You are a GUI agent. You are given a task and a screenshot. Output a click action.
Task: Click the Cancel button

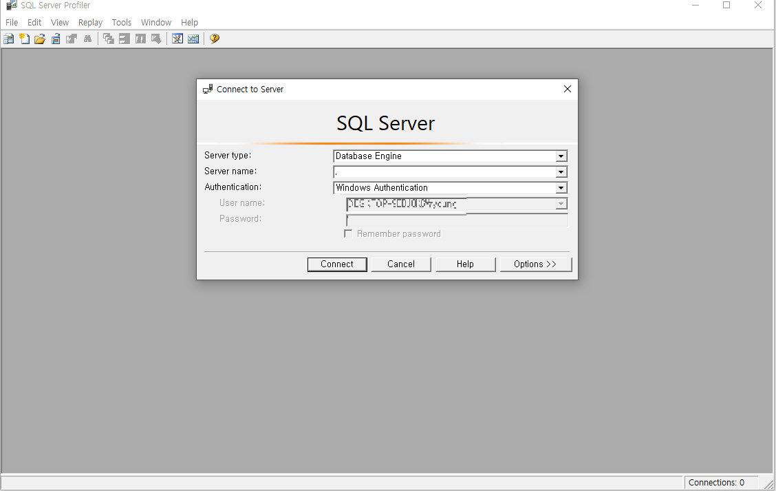pyautogui.click(x=401, y=264)
